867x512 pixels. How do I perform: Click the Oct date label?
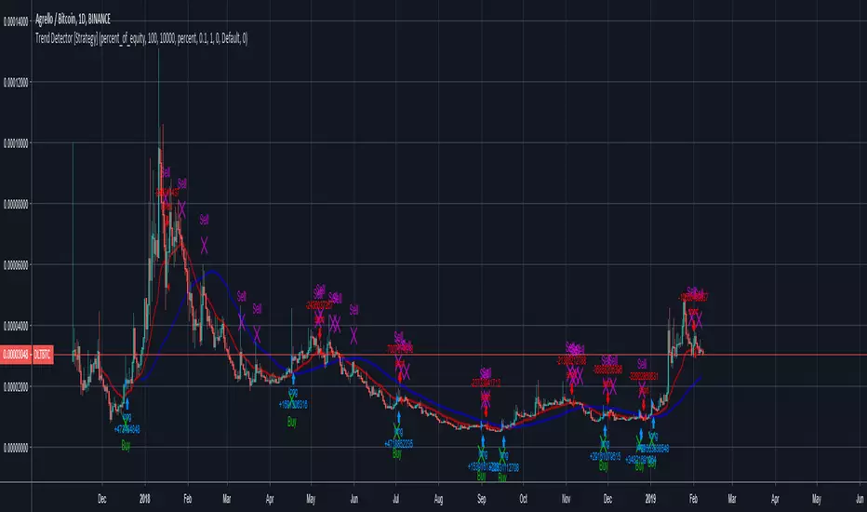click(523, 499)
